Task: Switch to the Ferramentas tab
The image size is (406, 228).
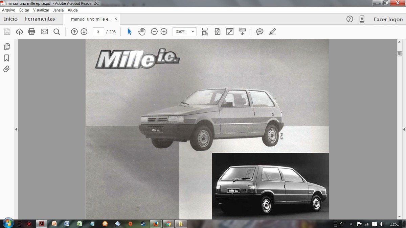Action: tap(40, 19)
